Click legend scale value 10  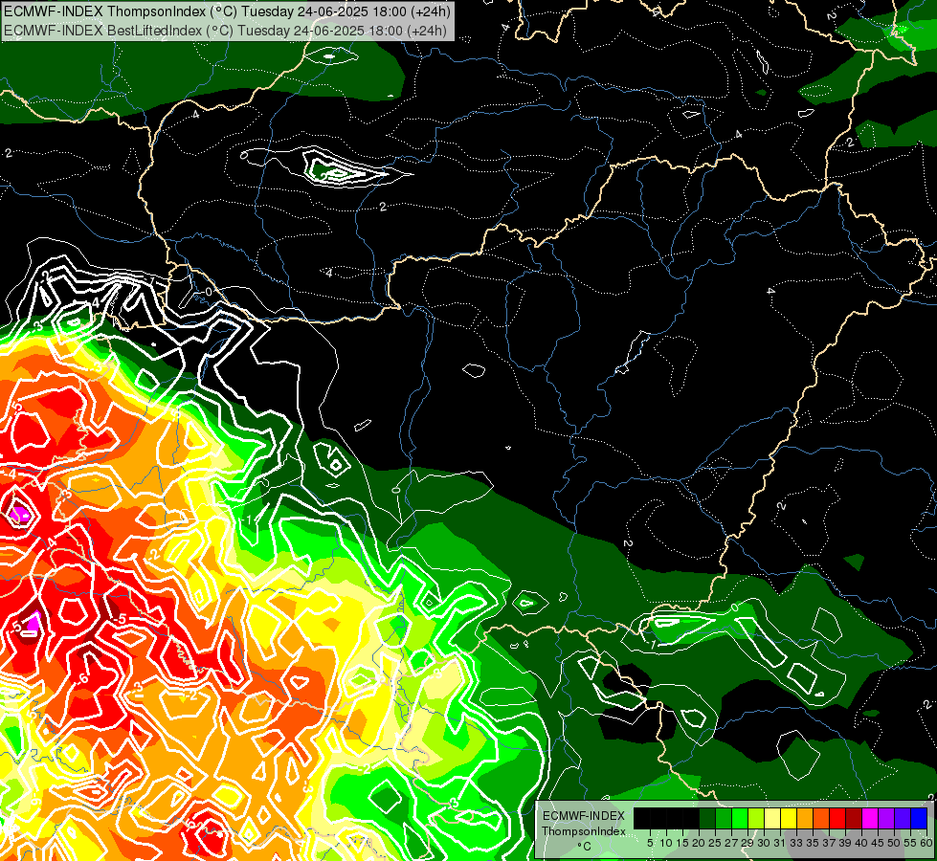click(x=666, y=843)
